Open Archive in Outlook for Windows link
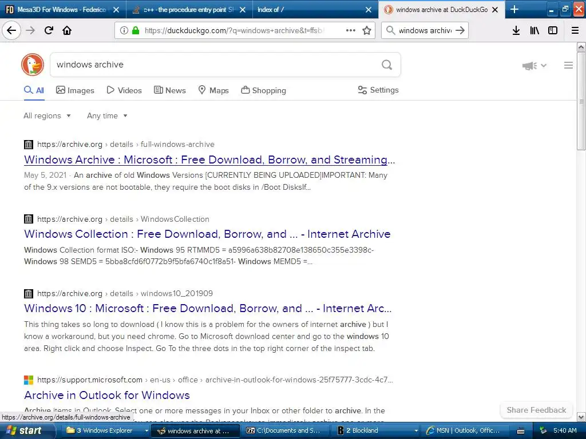 (x=107, y=396)
